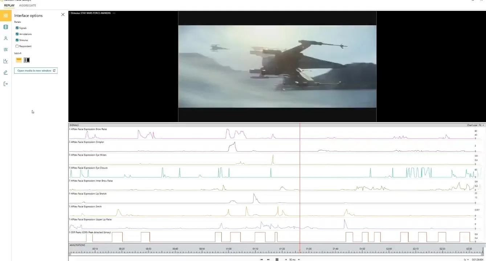Screen dimensions: 486x261
Task: Click the Eye Closure signal label
Action: click(x=89, y=168)
